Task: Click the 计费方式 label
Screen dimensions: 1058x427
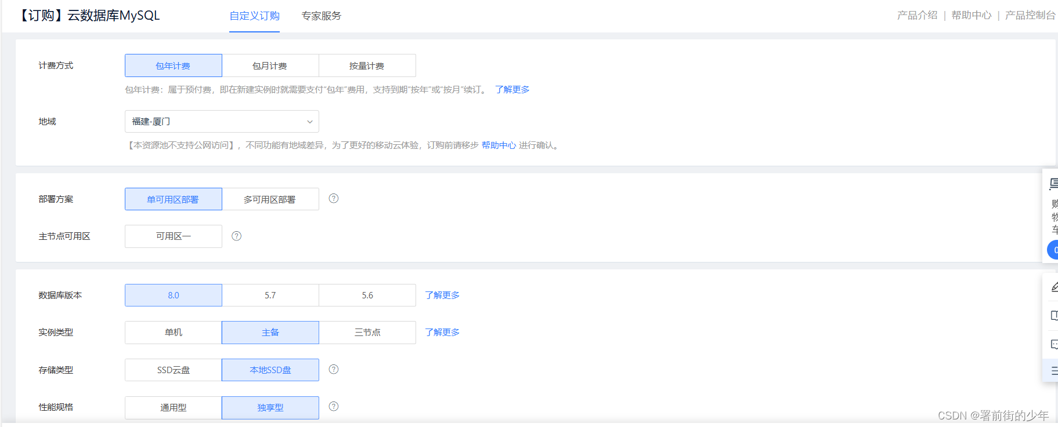Action: click(56, 65)
